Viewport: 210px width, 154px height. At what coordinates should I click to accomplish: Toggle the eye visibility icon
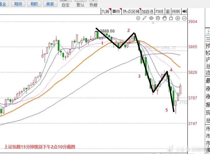tap(151, 18)
